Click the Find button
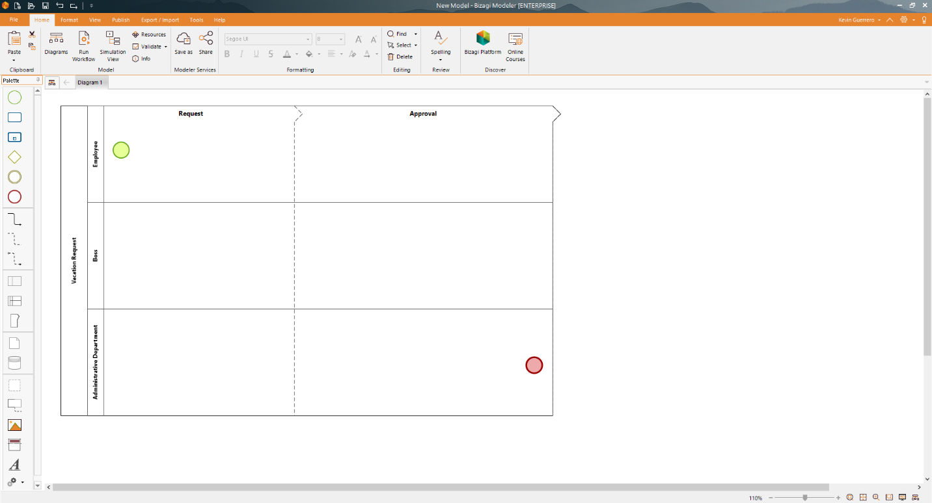 [397, 34]
